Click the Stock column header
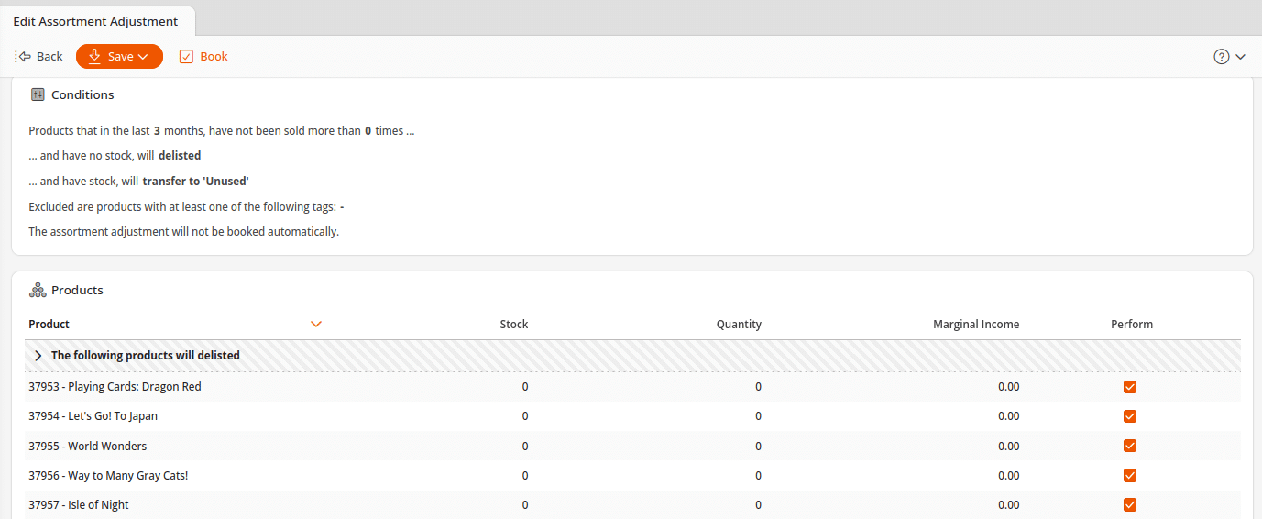This screenshot has height=519, width=1262. 514,325
